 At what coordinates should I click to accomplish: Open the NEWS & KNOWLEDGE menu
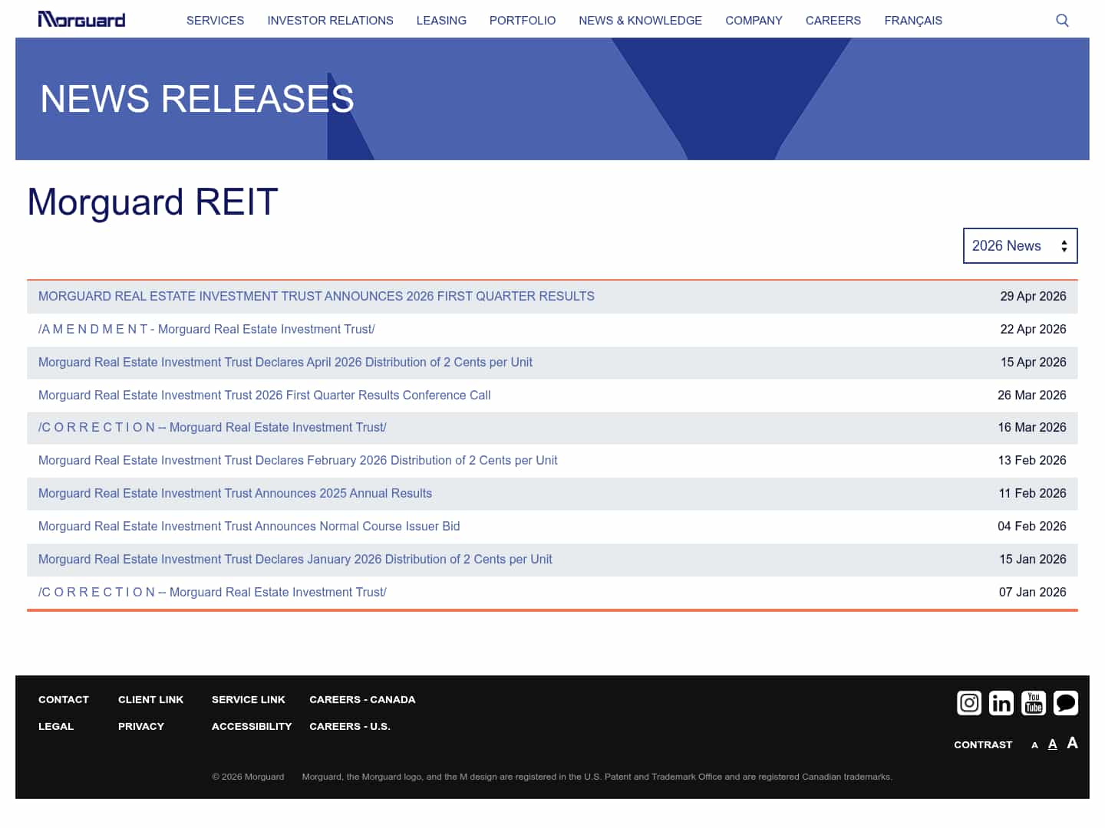pyautogui.click(x=640, y=21)
